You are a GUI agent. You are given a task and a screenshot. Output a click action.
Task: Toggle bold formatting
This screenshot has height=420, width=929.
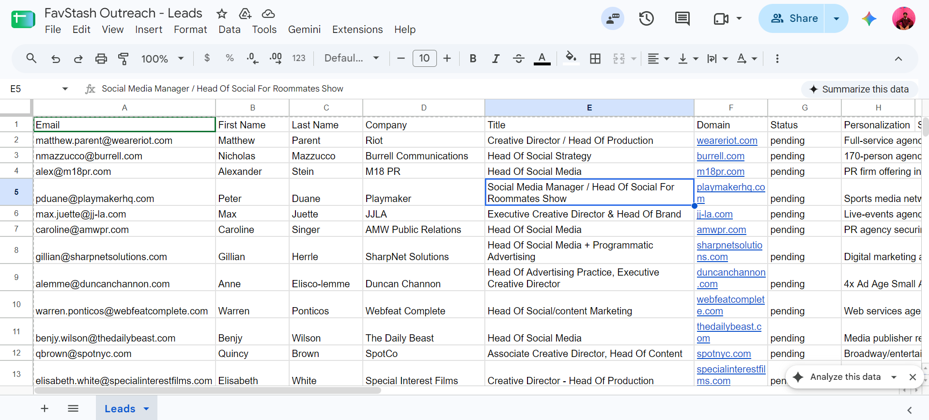coord(473,59)
